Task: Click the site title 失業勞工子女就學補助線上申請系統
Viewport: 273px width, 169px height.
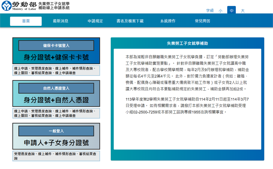Action: (x=54, y=6)
